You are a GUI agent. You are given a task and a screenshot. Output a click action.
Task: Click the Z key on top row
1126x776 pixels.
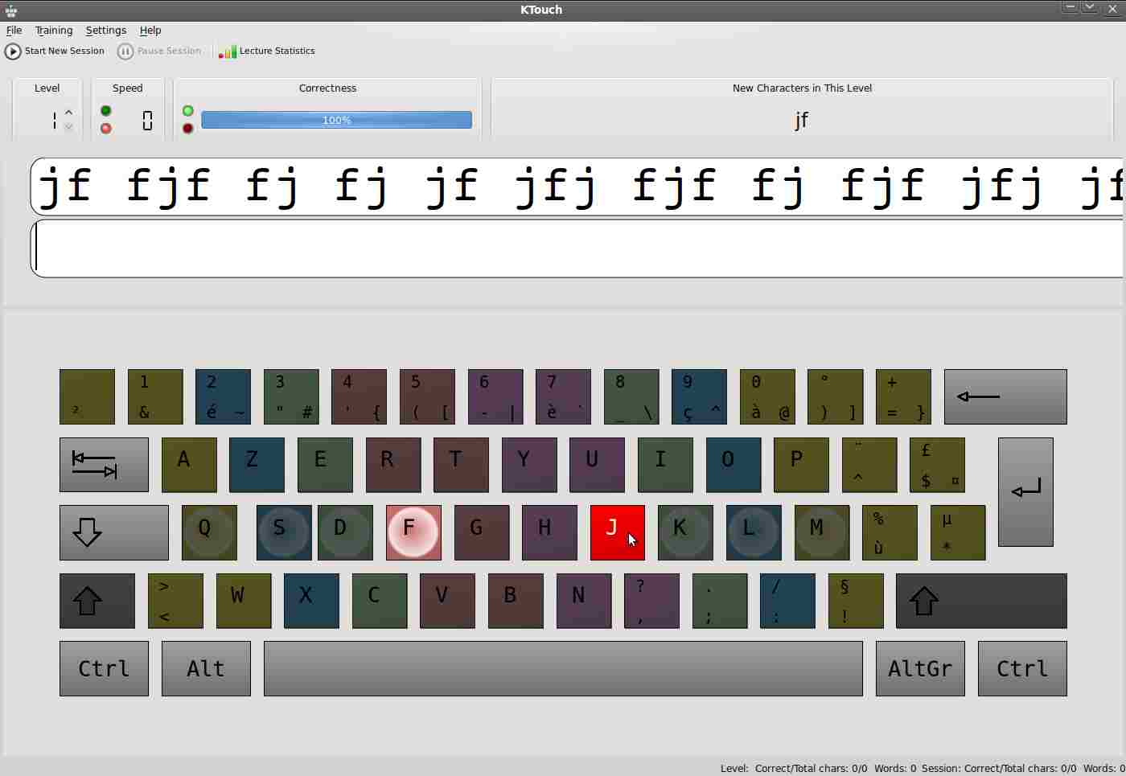[x=257, y=465]
